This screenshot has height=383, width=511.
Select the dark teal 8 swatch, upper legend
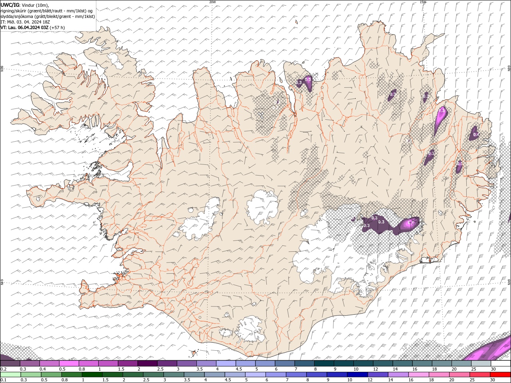click(x=324, y=363)
